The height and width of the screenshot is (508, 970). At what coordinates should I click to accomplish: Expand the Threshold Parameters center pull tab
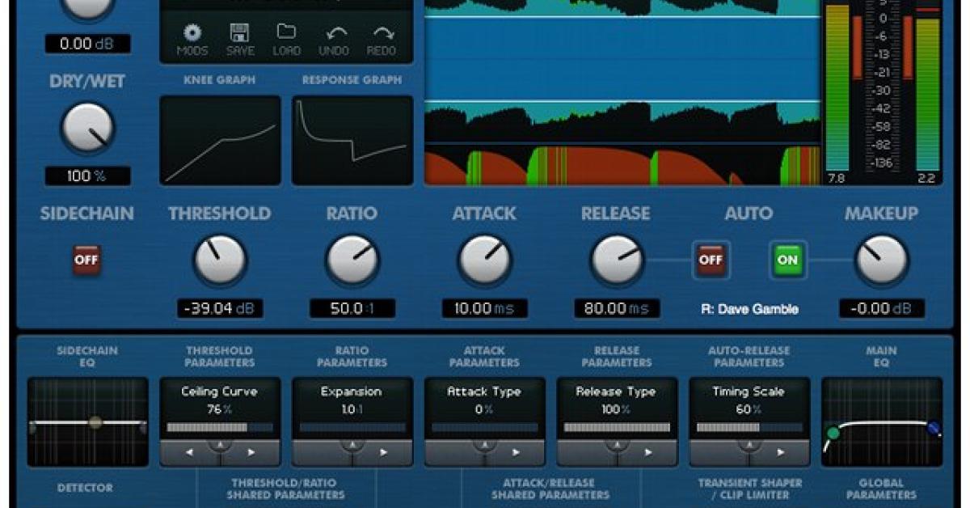(220, 447)
